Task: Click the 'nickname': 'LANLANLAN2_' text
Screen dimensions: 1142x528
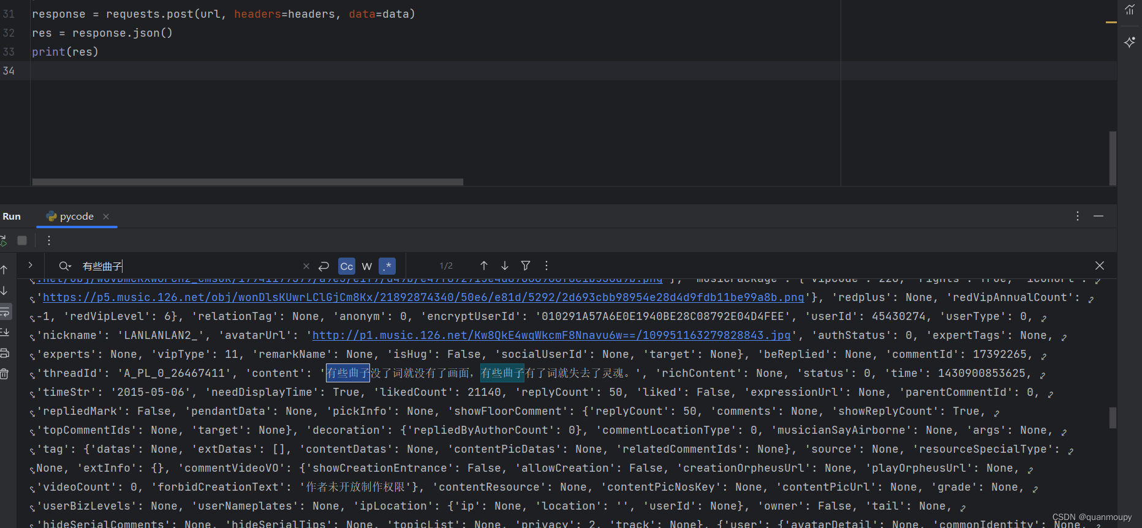Action: [120, 335]
